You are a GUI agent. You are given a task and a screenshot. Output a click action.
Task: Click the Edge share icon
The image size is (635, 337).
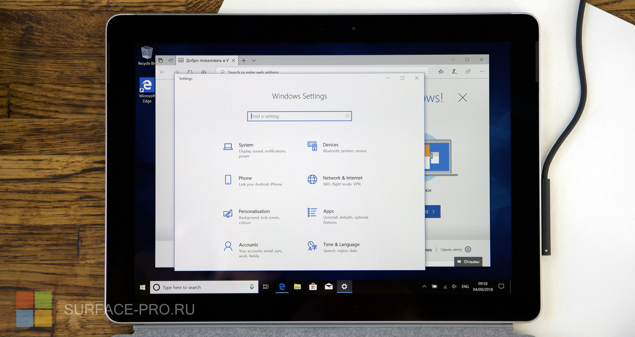point(468,71)
